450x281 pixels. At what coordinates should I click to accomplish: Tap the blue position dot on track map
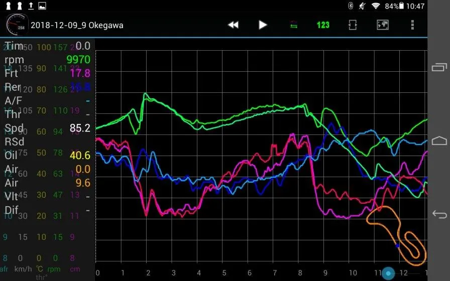click(x=397, y=245)
